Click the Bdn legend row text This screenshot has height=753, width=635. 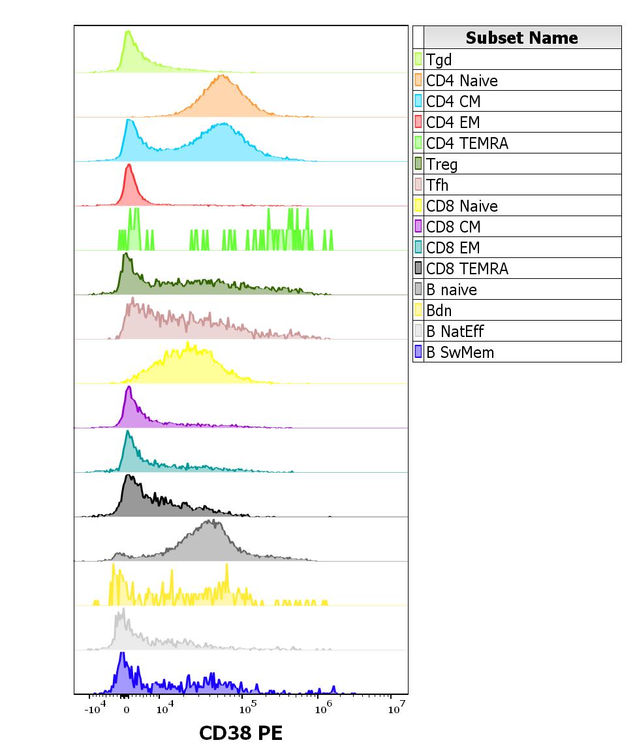click(x=439, y=310)
